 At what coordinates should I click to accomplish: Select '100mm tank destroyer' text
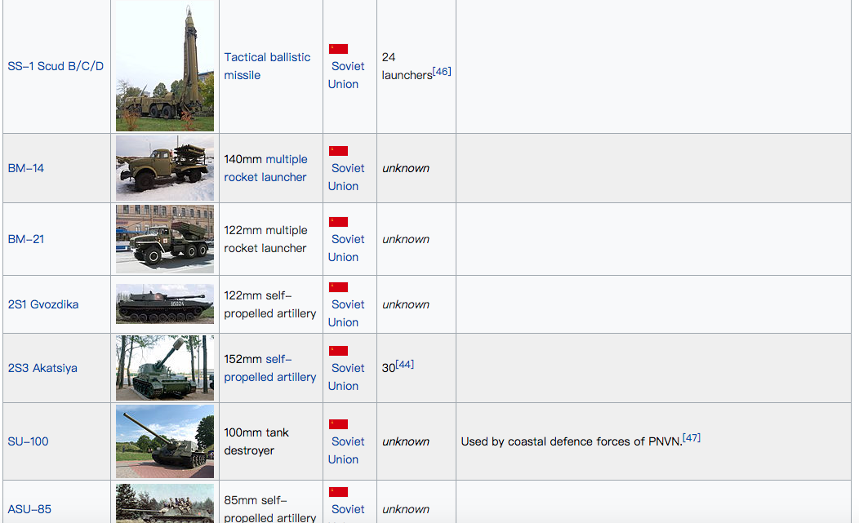coord(256,441)
